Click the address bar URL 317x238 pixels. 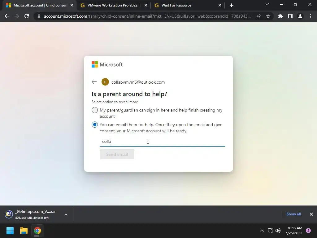[x=147, y=16]
